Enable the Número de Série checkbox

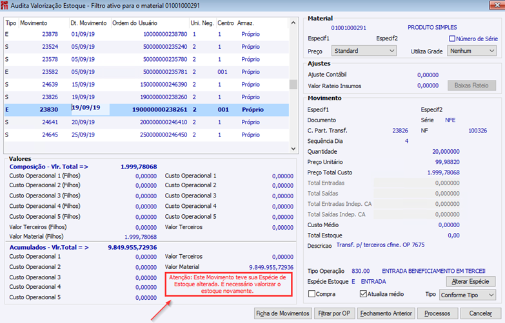pyautogui.click(x=452, y=39)
